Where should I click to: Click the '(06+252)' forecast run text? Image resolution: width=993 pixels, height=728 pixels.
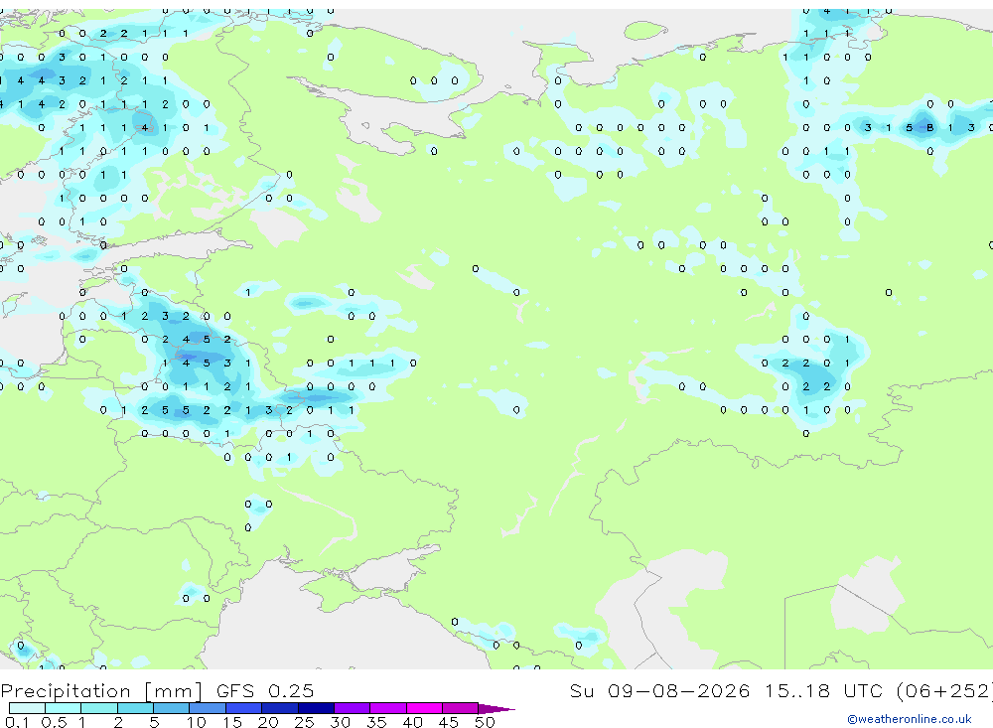944,690
